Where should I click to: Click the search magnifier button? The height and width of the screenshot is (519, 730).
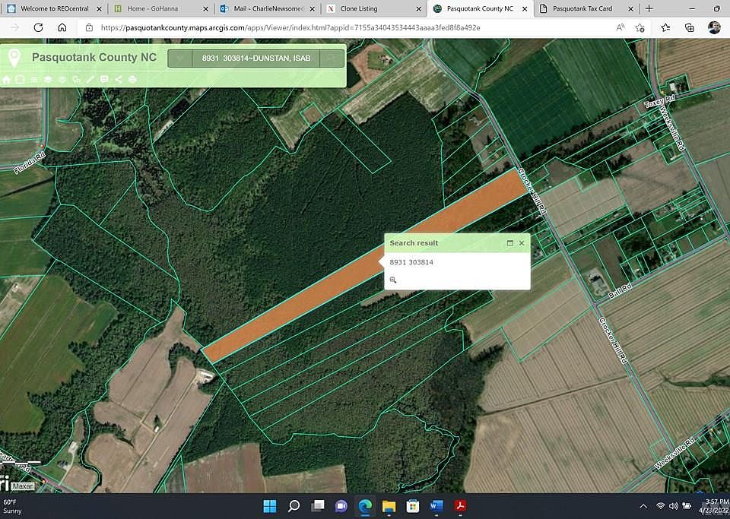click(x=332, y=58)
